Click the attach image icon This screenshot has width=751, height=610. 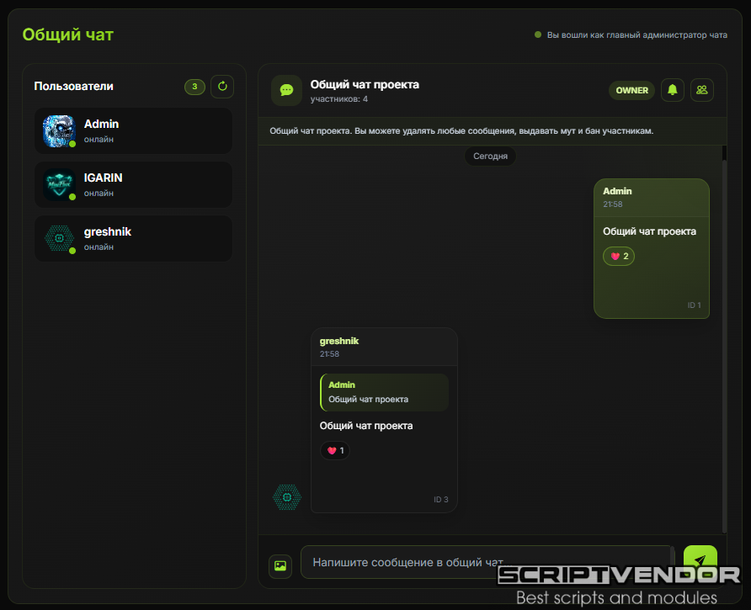(280, 566)
